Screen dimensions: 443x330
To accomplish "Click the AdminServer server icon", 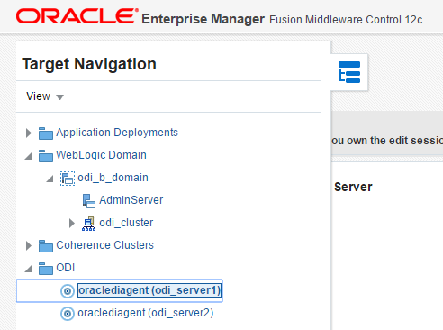I will (x=89, y=201).
